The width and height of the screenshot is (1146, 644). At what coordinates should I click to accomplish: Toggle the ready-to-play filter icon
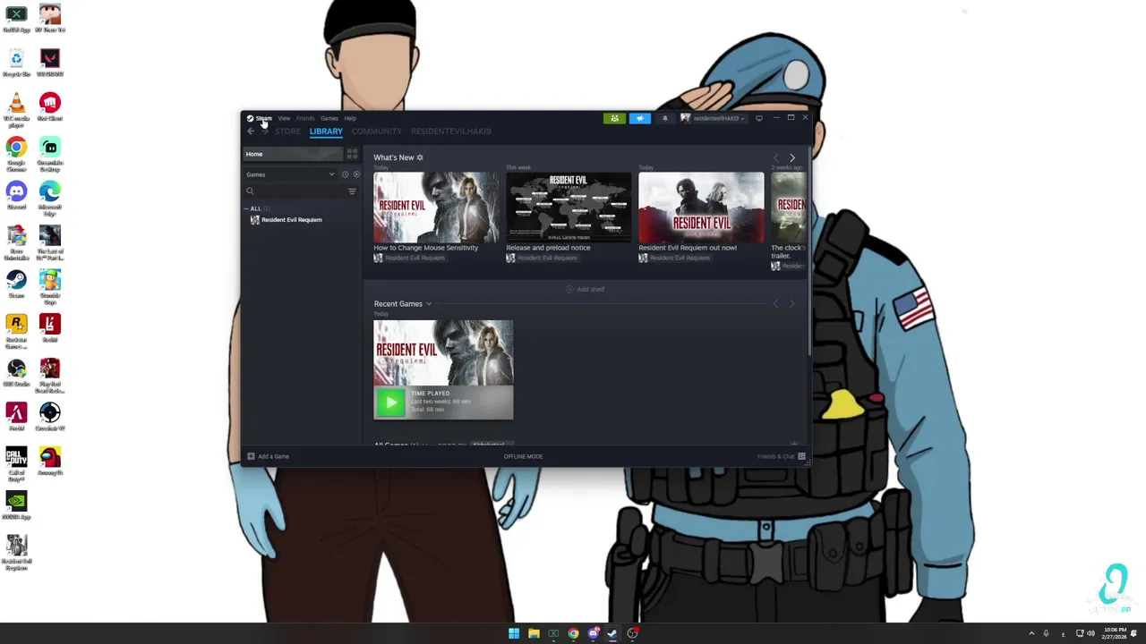point(356,174)
